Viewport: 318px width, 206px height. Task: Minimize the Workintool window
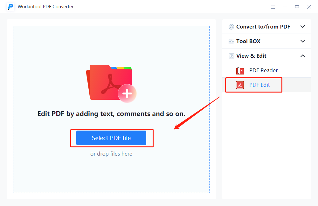pos(285,7)
